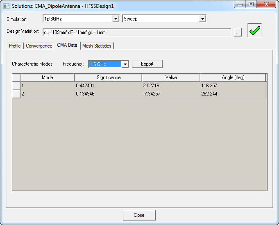Click the Value column header
The image size is (279, 225).
point(171,77)
